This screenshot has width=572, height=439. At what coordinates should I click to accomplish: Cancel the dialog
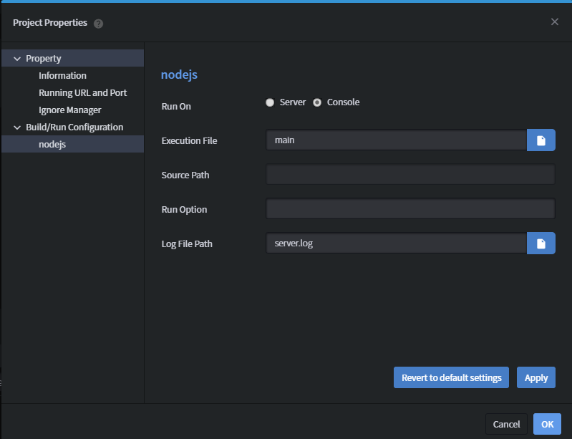[x=506, y=424]
